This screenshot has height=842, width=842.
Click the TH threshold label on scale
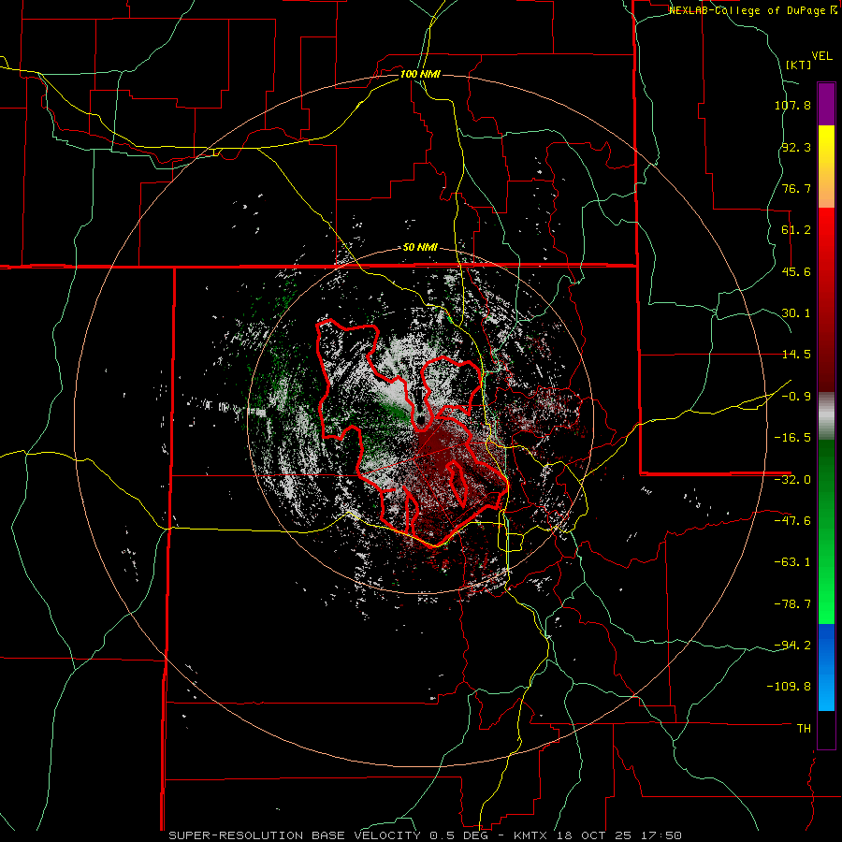804,729
